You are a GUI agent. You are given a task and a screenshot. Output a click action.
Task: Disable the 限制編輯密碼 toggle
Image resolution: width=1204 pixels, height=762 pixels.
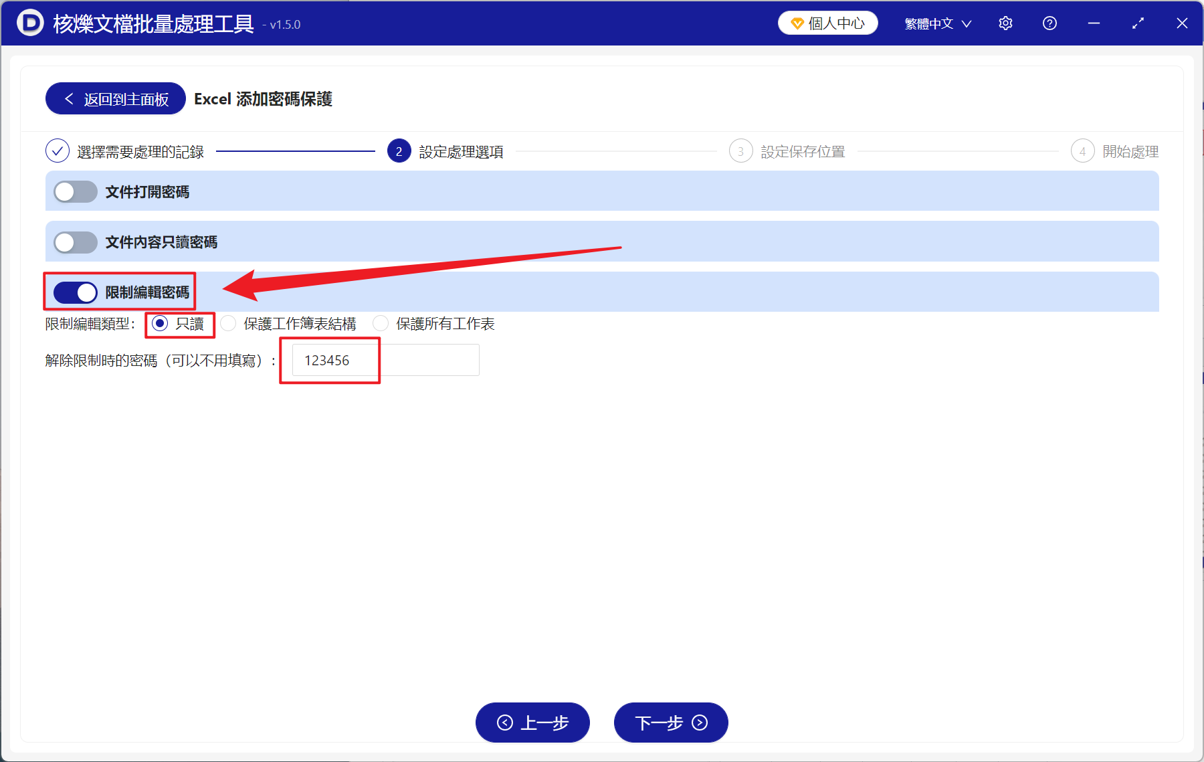coord(75,292)
